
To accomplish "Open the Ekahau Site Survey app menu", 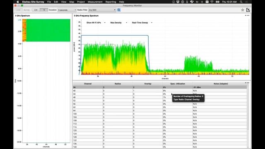I will (33, 2).
